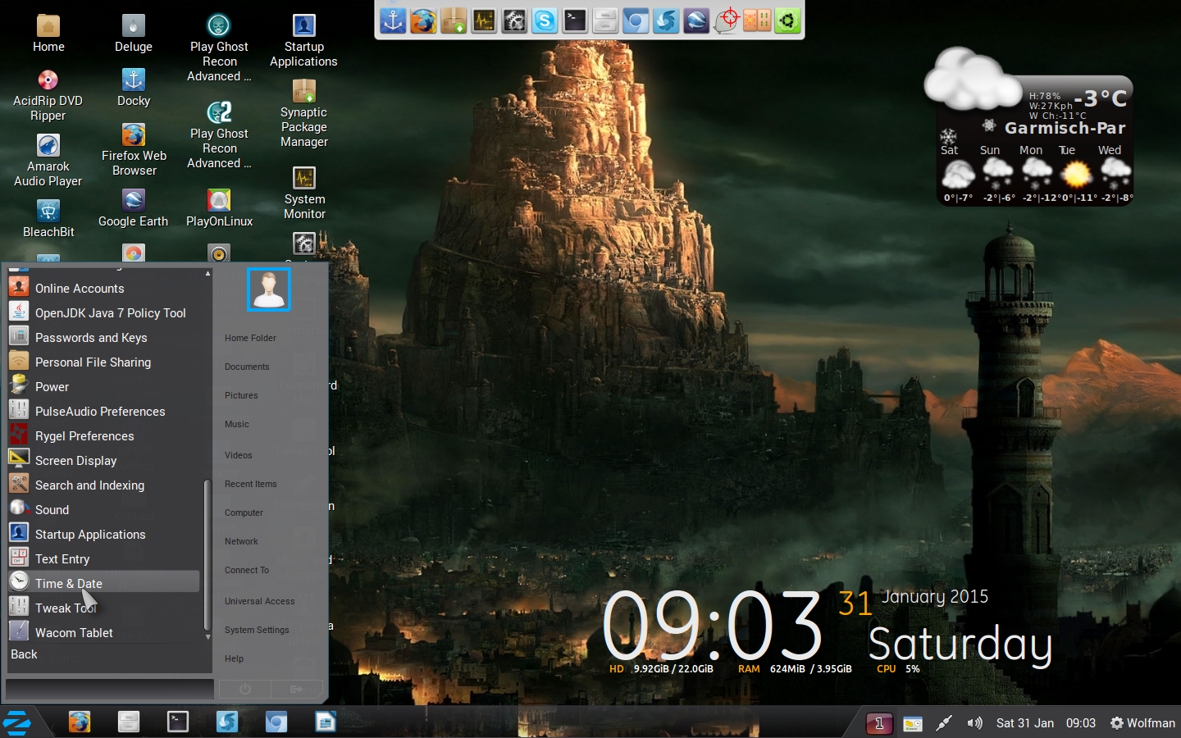
Task: Open Amarok Audio Player desktop icon
Action: point(48,161)
